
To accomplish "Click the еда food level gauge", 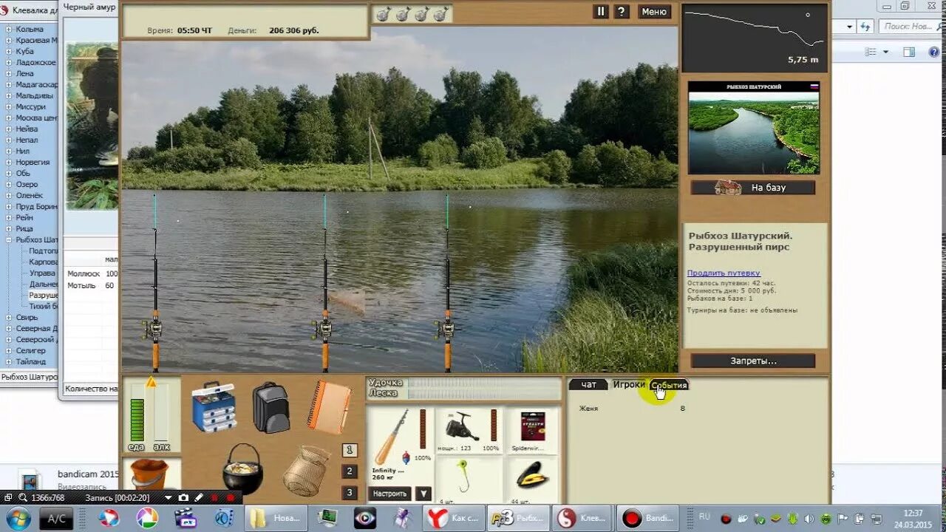I will point(137,420).
